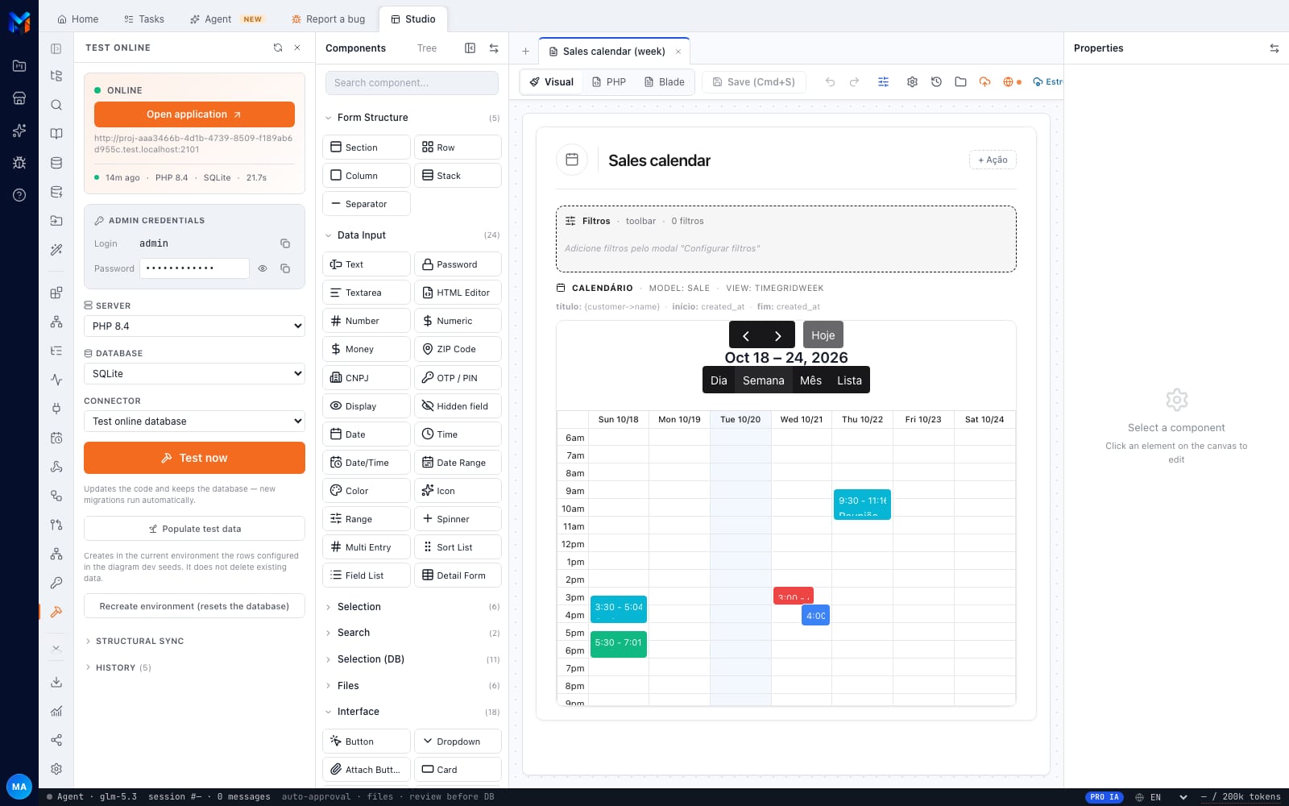Open the search icon in left sidebar

point(56,105)
